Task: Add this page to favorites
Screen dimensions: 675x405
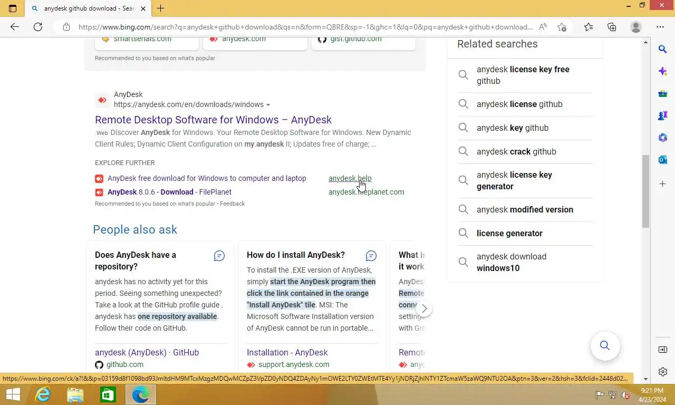Action: click(562, 27)
